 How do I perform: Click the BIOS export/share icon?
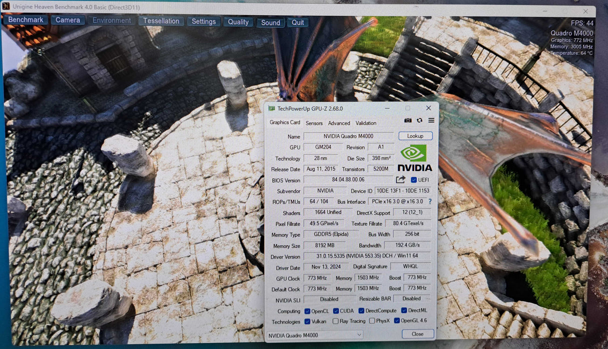[x=401, y=180]
